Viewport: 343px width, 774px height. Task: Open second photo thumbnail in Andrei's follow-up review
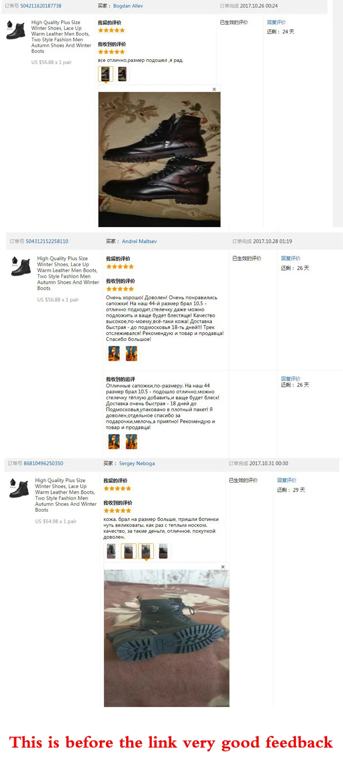132,442
